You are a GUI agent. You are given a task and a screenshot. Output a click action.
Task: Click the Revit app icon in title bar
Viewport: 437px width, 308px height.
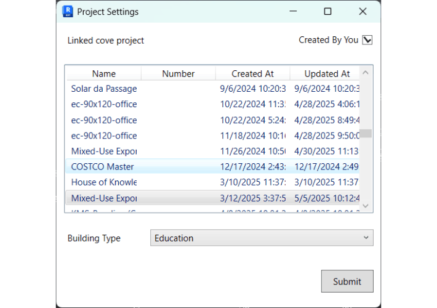coord(68,11)
